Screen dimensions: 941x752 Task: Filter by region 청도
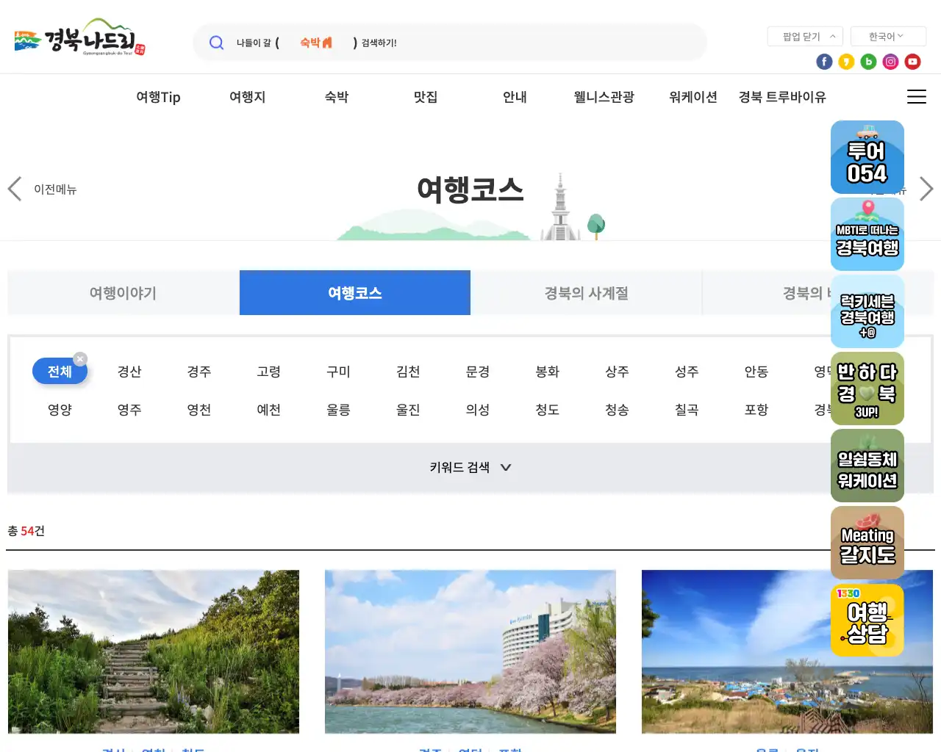coord(548,410)
